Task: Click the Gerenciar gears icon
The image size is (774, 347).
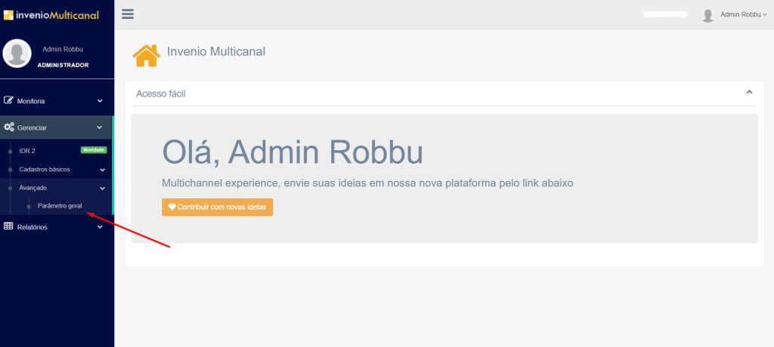Action: (9, 127)
